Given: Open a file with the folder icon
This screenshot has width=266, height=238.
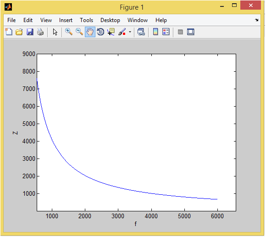Looking at the screenshot, I should [x=19, y=32].
